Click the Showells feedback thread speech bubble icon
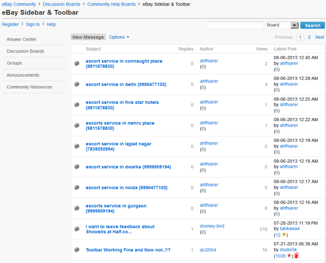This screenshot has width=326, height=263. point(76,229)
